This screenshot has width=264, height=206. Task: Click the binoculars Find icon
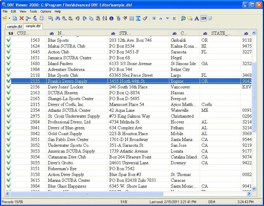[58, 18]
